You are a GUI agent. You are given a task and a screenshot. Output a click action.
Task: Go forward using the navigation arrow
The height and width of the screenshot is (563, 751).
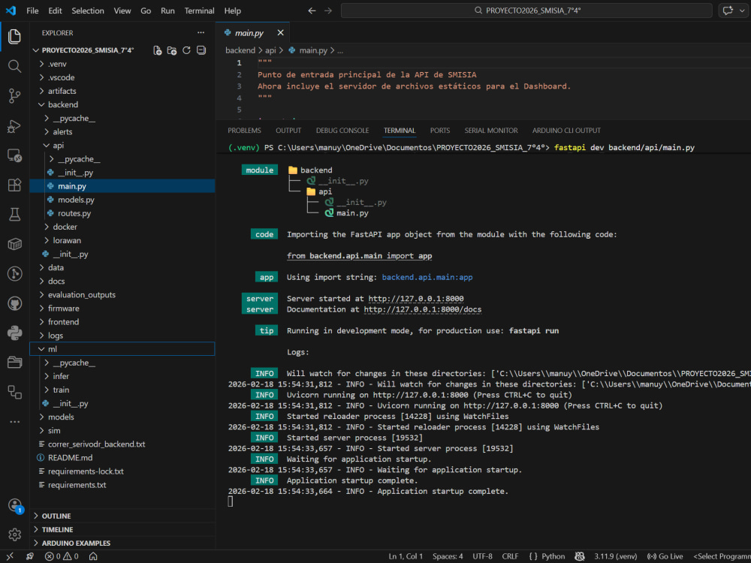coord(328,11)
